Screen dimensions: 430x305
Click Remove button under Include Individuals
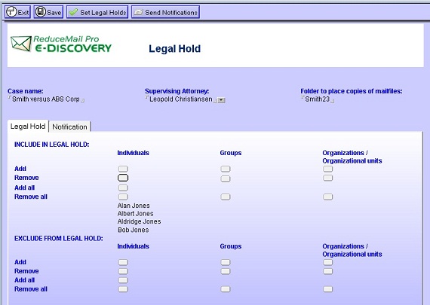tap(123, 178)
